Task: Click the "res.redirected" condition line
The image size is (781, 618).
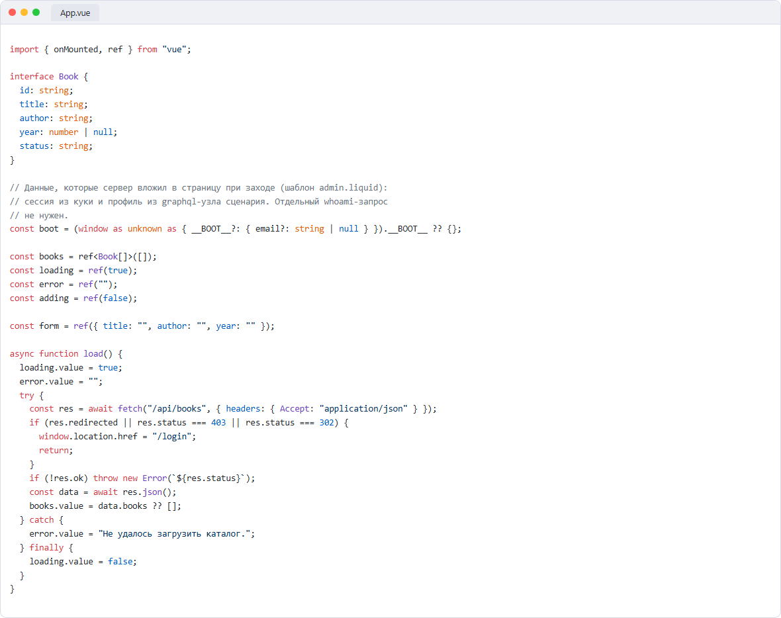Action: pyautogui.click(x=189, y=423)
